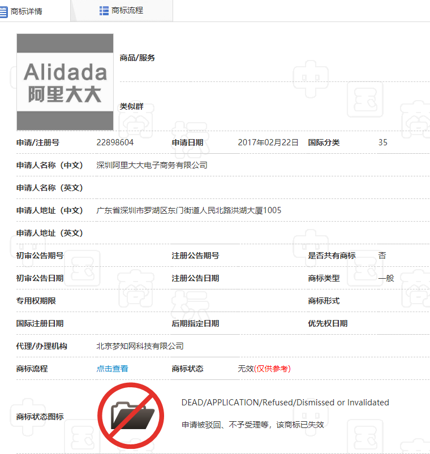Click the 申请/注册号 label
Screen dimensions: 430x454
tap(38, 142)
